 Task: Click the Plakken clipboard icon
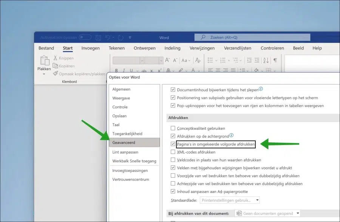(x=45, y=60)
